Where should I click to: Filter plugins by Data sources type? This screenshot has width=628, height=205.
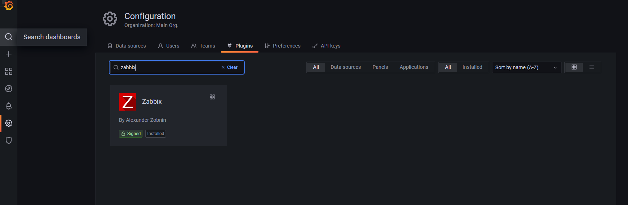click(x=346, y=67)
